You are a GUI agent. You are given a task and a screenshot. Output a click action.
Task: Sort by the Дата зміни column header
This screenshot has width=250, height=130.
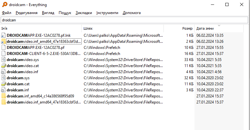(219, 28)
